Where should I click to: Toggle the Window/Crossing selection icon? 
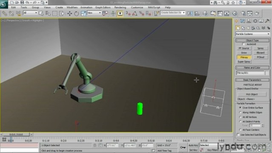click(x=61, y=13)
